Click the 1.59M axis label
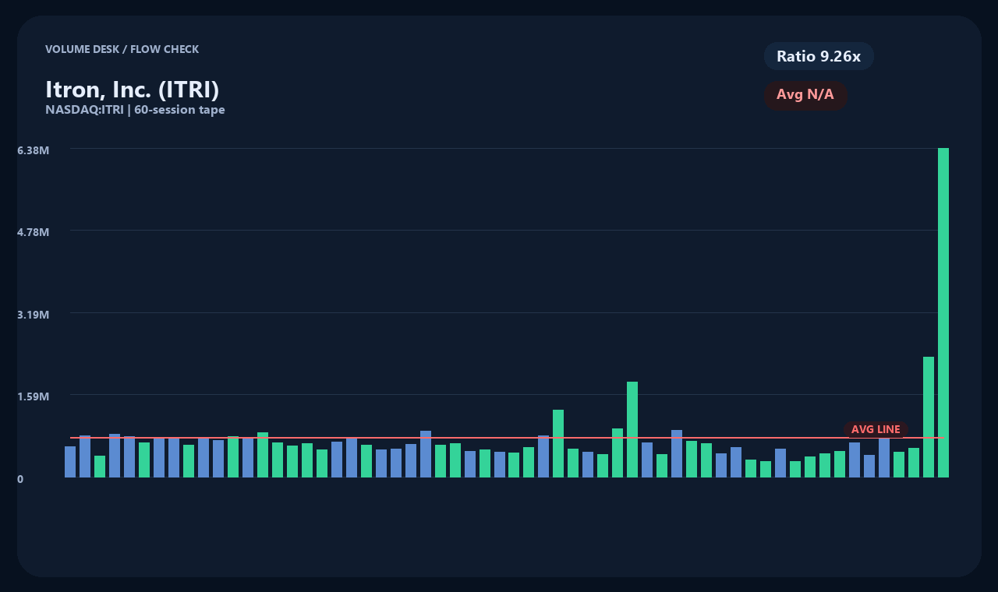The image size is (998, 592). point(34,396)
